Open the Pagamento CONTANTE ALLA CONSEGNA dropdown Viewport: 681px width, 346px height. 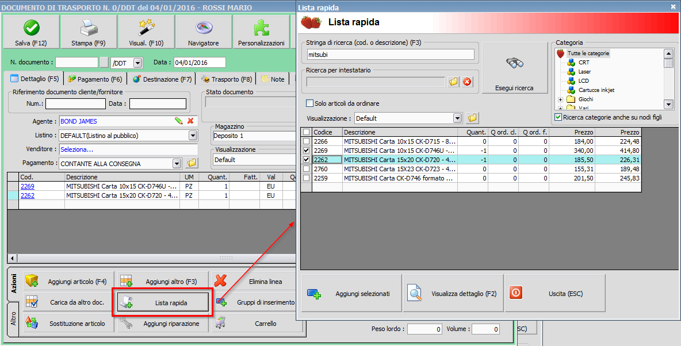tap(177, 164)
